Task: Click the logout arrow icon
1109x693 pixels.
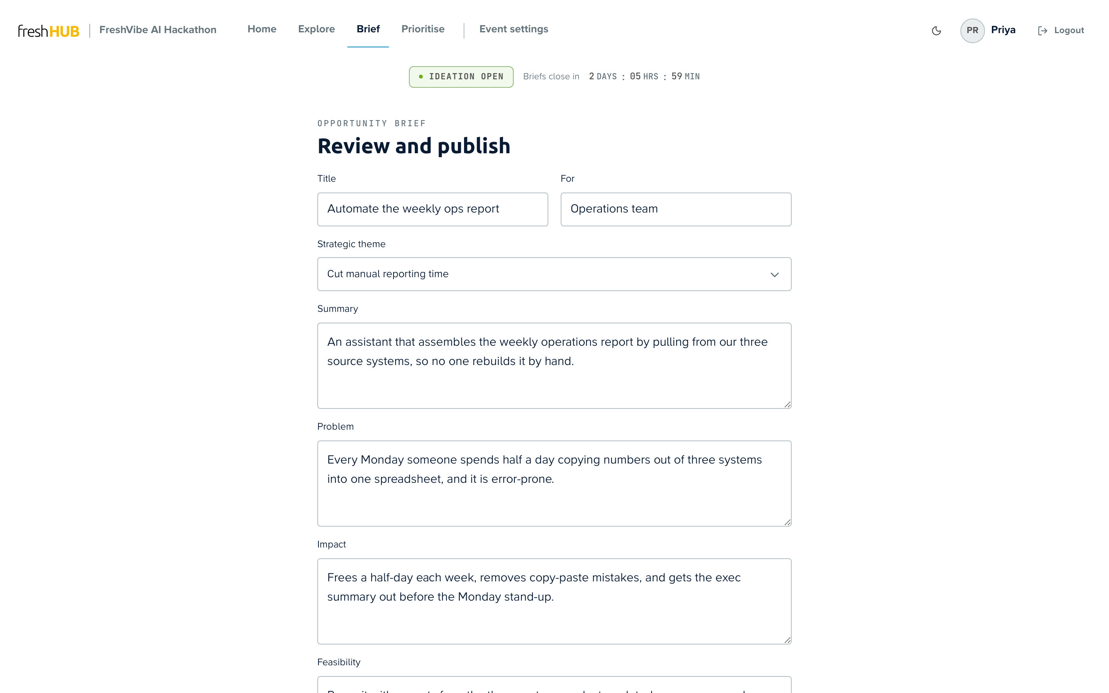Action: click(1042, 31)
